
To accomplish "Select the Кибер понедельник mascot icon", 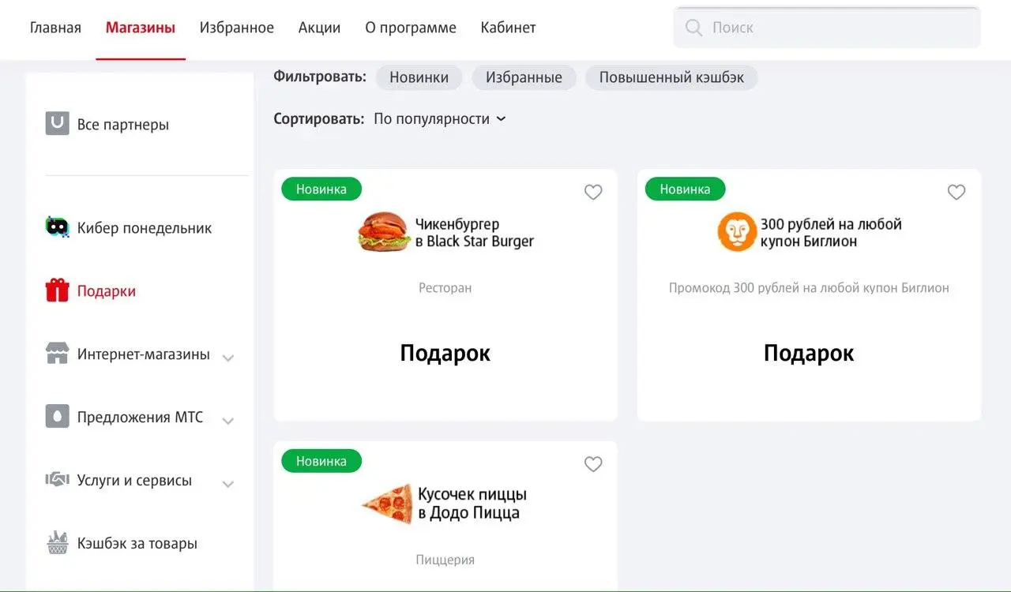I will (x=57, y=227).
